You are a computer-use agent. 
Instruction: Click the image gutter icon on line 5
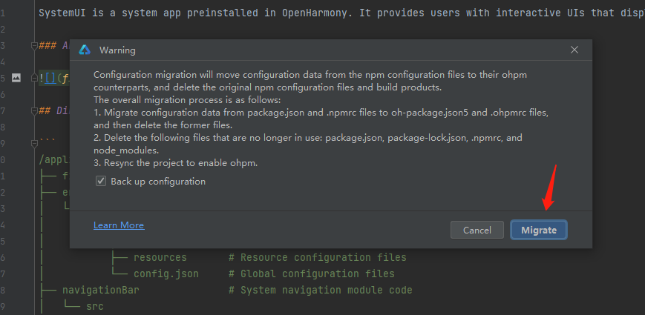tap(16, 78)
